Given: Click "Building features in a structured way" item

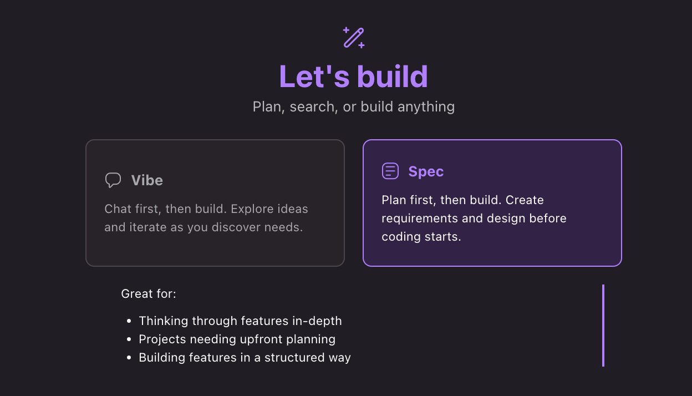Looking at the screenshot, I should tap(245, 357).
